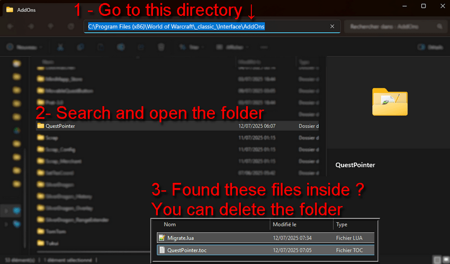
Task: Click the address bar path field
Action: click(x=175, y=26)
